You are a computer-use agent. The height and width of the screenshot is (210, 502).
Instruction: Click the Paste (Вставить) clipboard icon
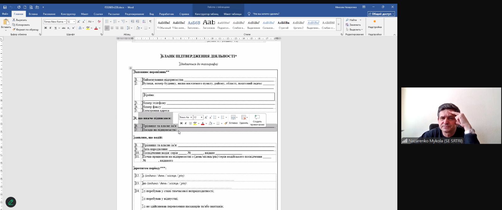pos(6,22)
